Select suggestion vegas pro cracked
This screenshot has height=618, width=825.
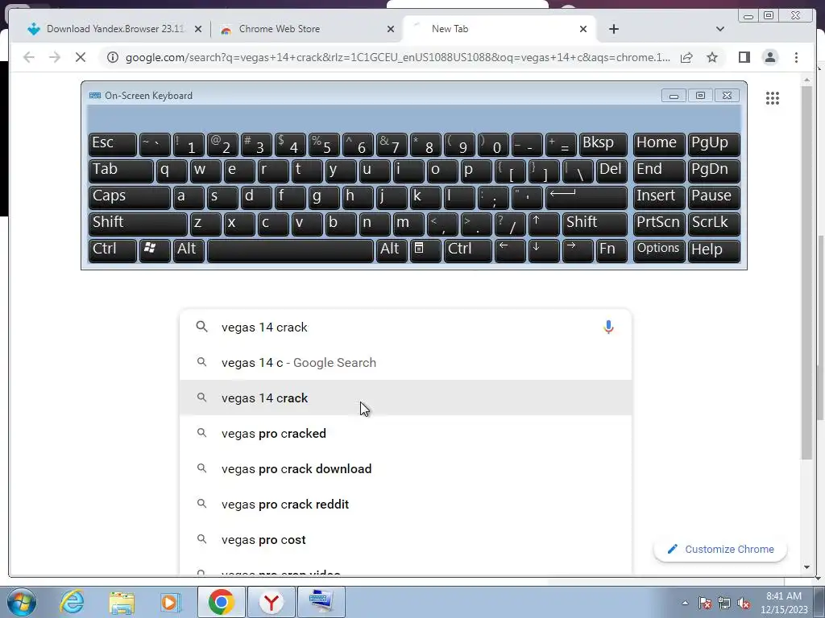405,434
